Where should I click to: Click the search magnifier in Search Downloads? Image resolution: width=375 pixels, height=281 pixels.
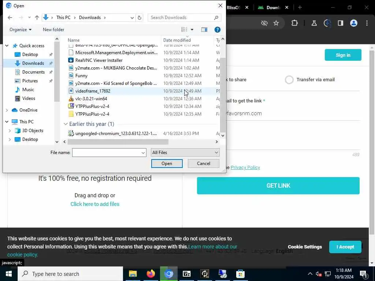point(216,18)
